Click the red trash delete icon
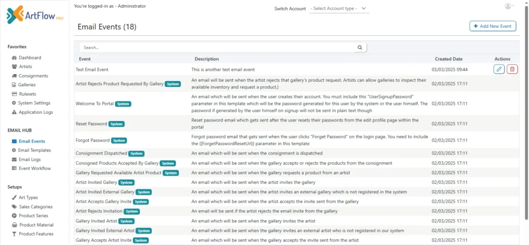 [512, 69]
